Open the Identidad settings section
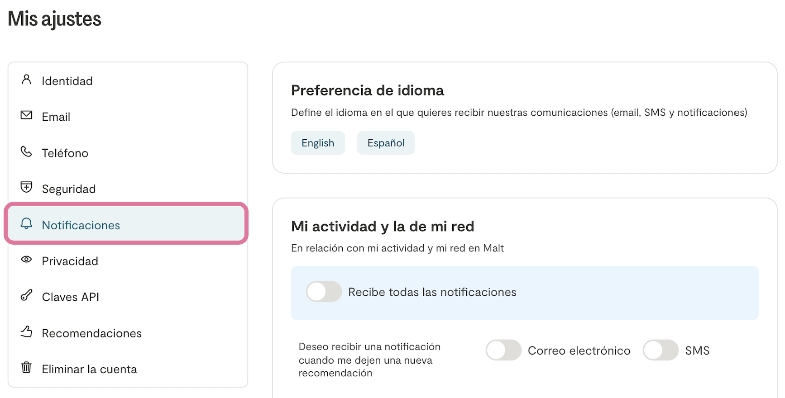Screen dimensions: 785x398 [x=67, y=81]
